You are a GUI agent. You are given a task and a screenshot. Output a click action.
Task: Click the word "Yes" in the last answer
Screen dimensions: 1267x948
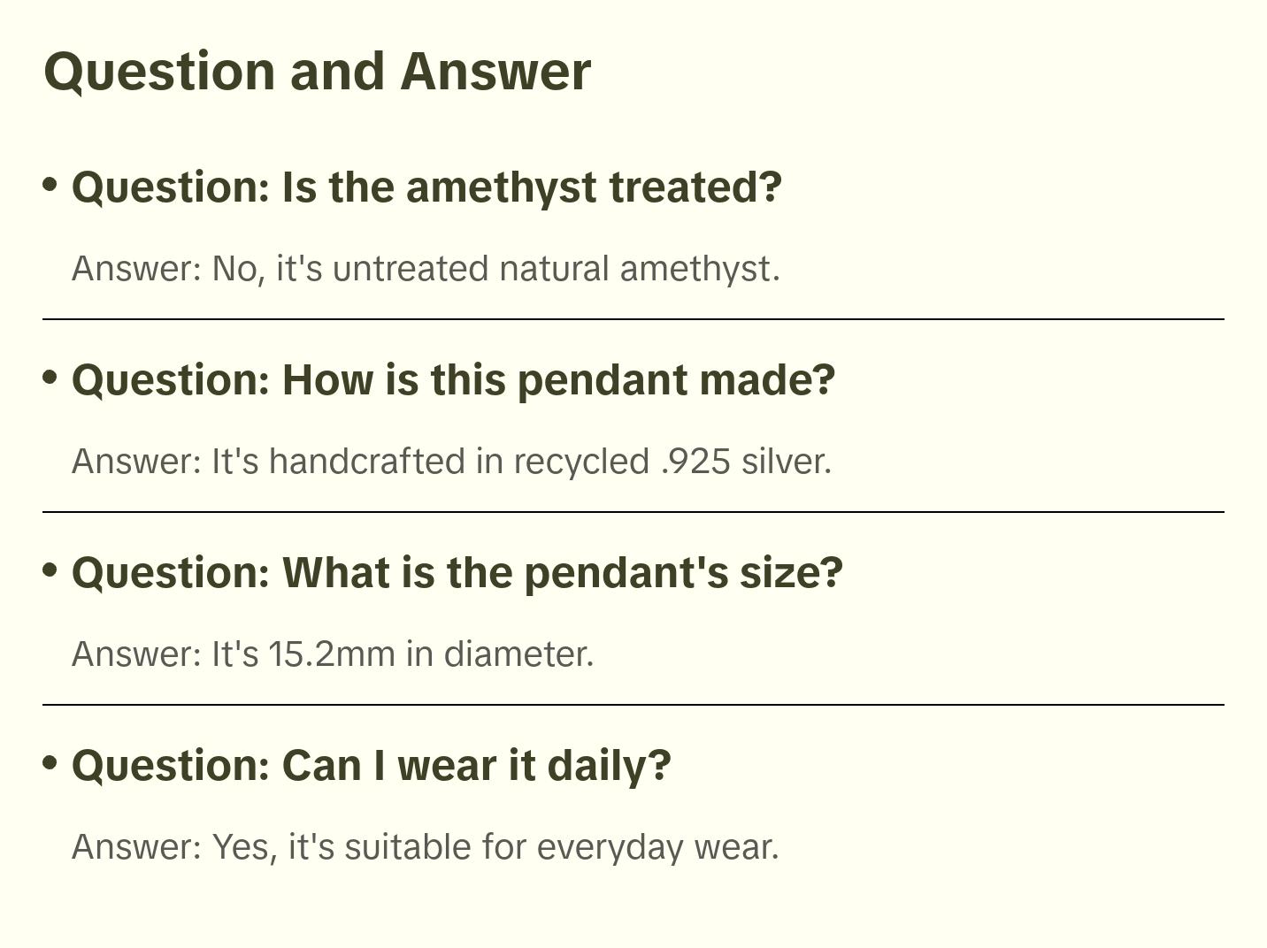[x=237, y=847]
